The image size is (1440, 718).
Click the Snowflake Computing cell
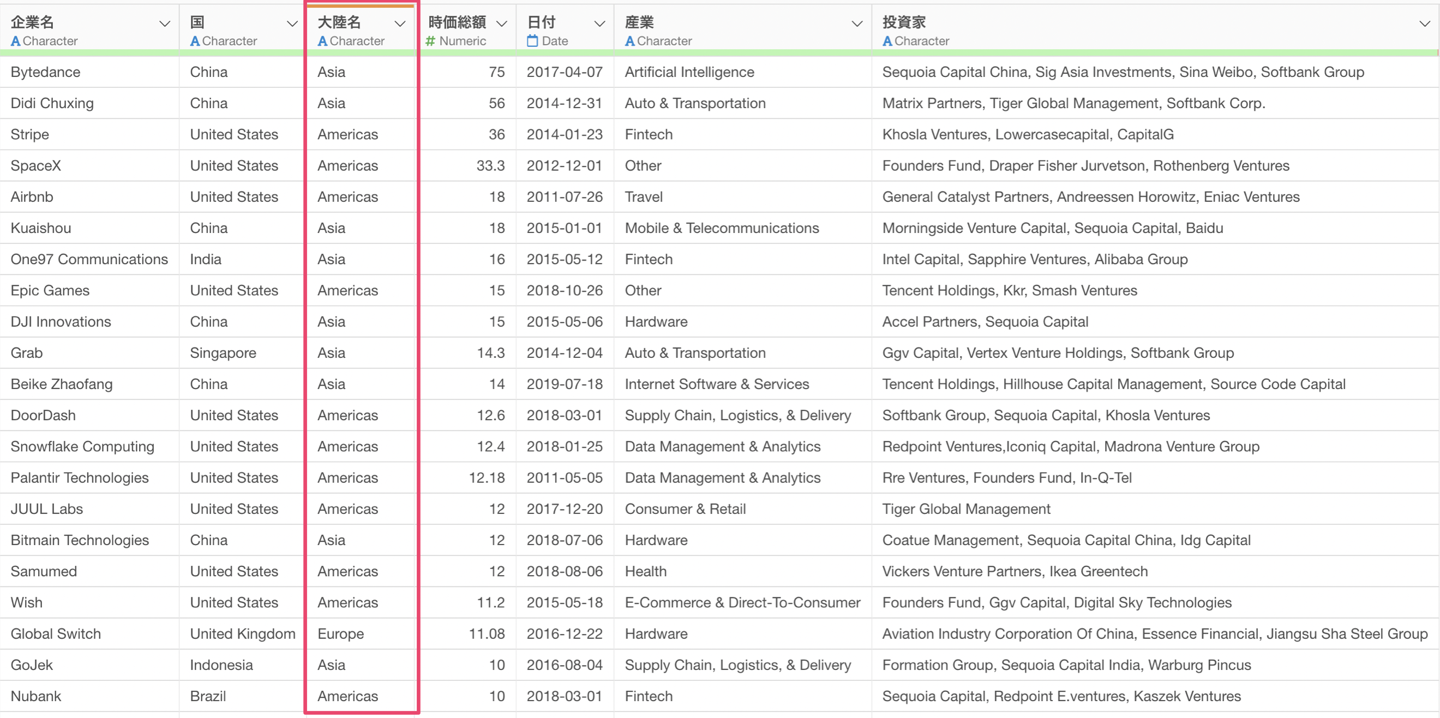(x=89, y=447)
